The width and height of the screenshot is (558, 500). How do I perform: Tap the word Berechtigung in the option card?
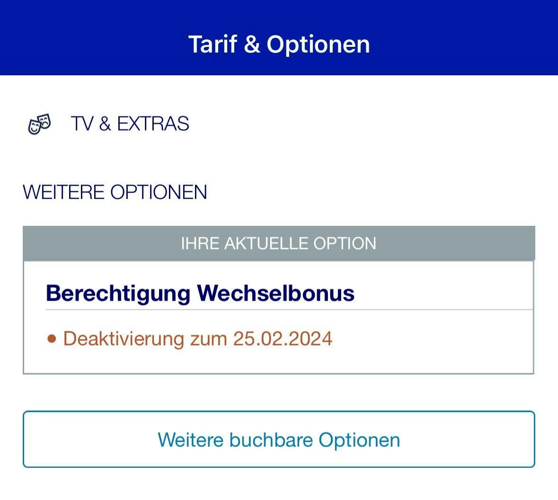(118, 293)
